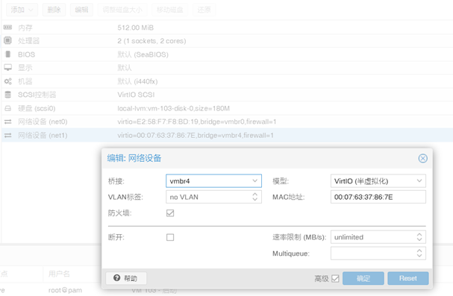Click the MAC地址 input field
Viewport: 453px width, 296px height.
[378, 197]
